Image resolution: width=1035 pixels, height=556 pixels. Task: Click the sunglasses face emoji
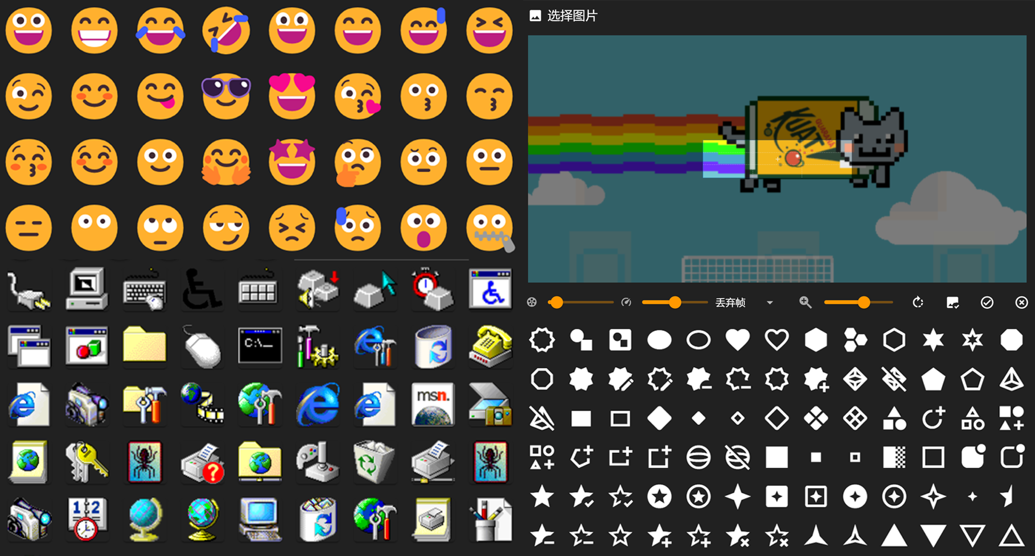click(226, 95)
